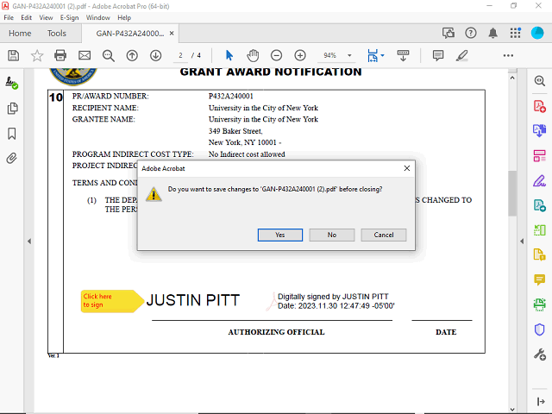Expand right pane with bottom arrow icon
Screen dimensions: 552x414
point(541,402)
